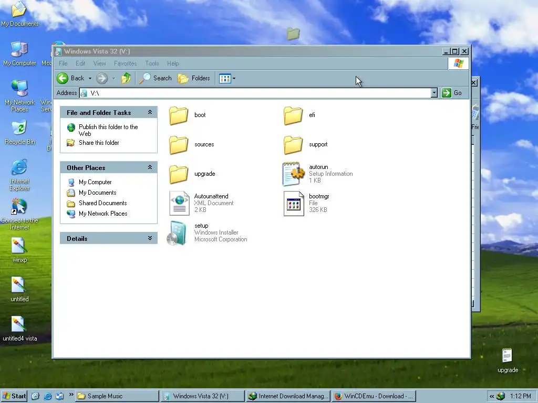Open the Tools menu
The height and width of the screenshot is (403, 538).
pyautogui.click(x=152, y=63)
